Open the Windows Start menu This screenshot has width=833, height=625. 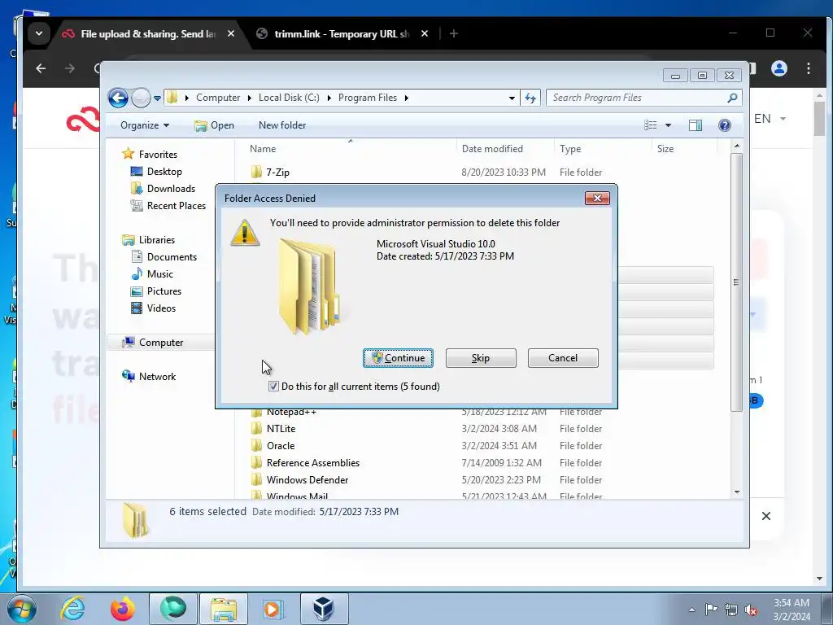(21, 608)
